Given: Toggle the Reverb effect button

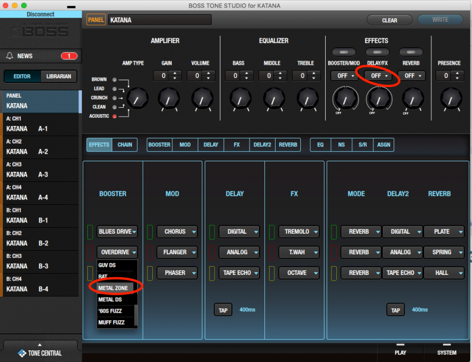Looking at the screenshot, I should pos(411,52).
